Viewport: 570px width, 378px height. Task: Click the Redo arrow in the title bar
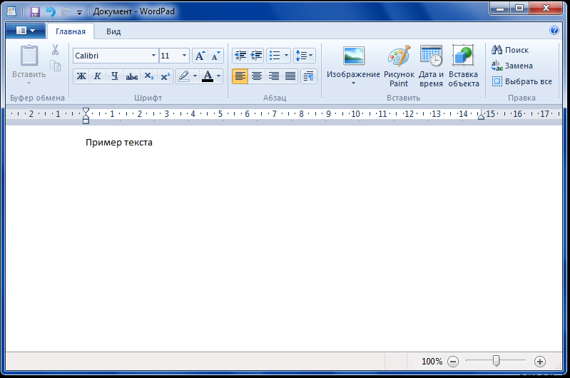click(66, 11)
